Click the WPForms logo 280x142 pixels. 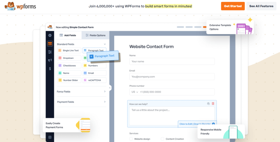20,6
